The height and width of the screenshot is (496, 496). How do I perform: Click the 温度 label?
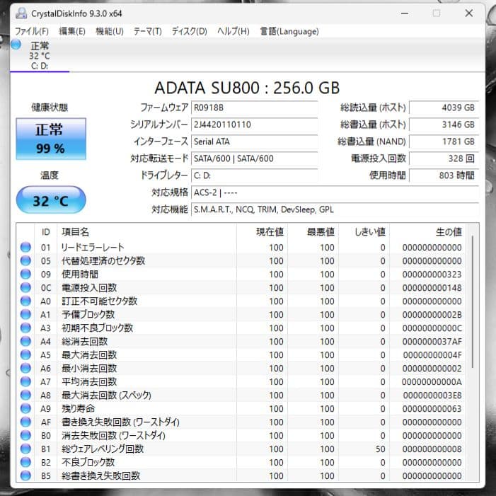tap(50, 175)
